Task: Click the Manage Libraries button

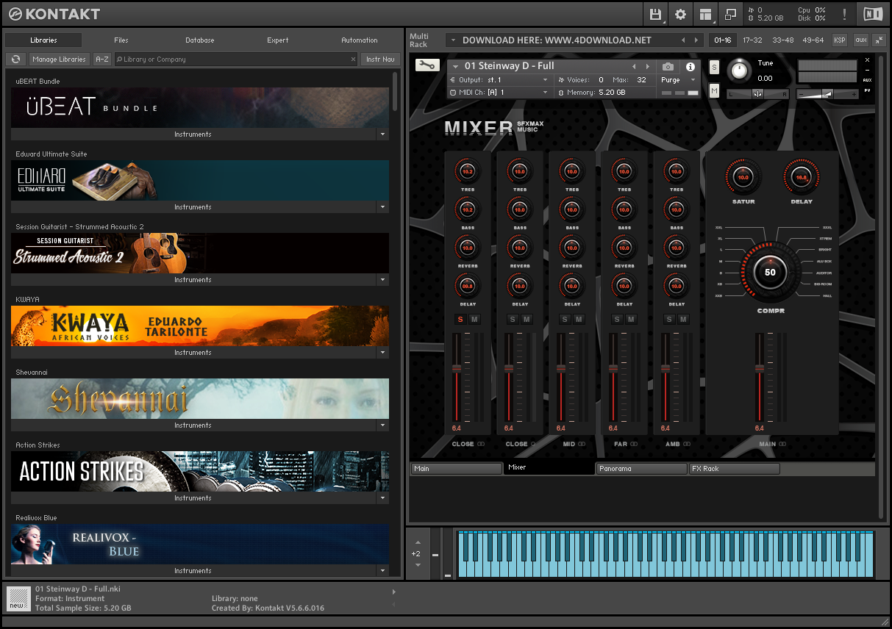Action: [60, 60]
